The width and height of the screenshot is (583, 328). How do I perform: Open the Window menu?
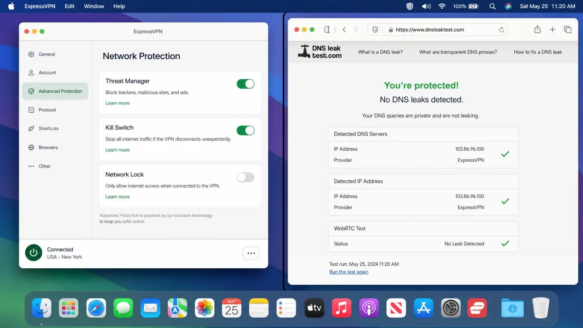94,6
